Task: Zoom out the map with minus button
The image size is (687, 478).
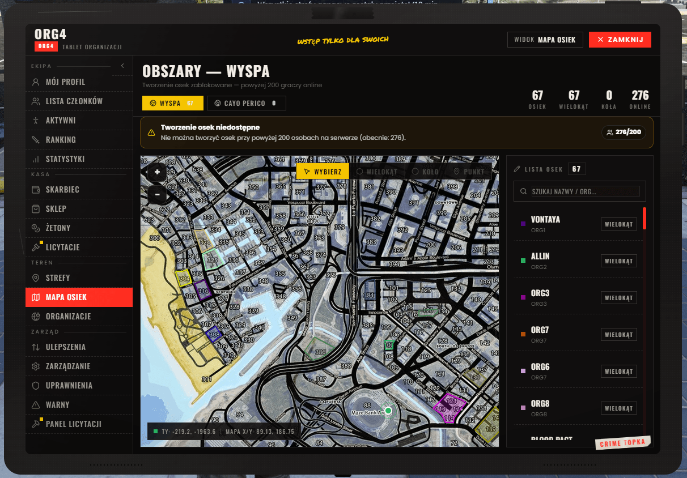Action: 157,194
